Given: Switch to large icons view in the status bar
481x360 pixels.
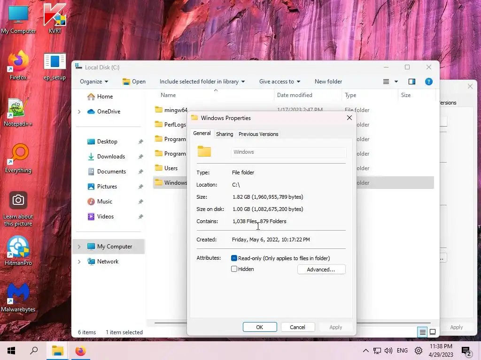Looking at the screenshot, I should coord(433,332).
